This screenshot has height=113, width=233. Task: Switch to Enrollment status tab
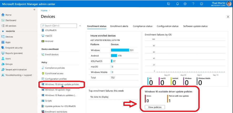pos(97,26)
